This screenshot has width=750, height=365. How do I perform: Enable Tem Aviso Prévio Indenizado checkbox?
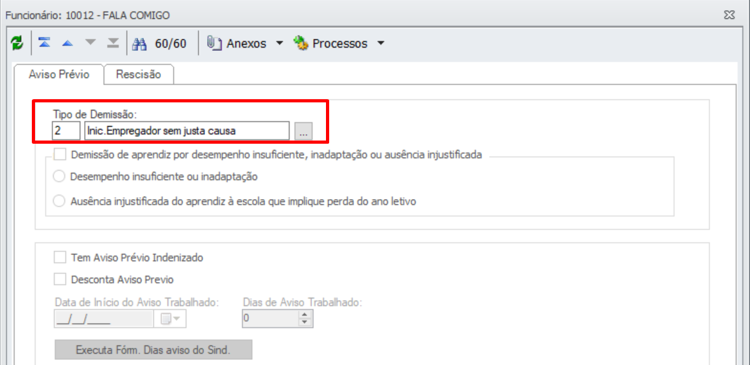coord(60,258)
